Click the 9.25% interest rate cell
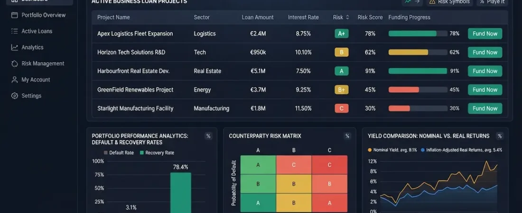522x213 pixels. tap(303, 90)
